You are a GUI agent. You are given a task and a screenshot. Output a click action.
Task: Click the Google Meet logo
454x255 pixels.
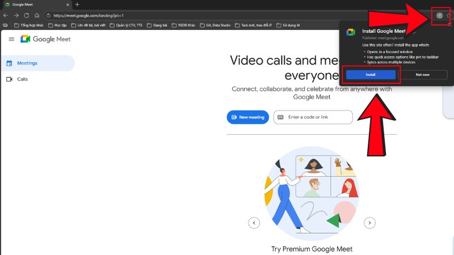pyautogui.click(x=45, y=39)
